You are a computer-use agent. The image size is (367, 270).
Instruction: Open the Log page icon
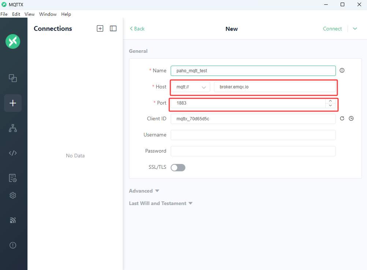(x=13, y=178)
